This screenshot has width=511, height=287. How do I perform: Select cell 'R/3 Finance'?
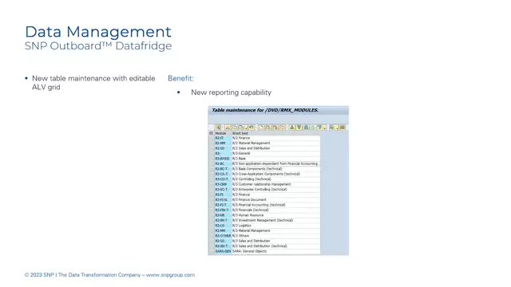click(275, 195)
